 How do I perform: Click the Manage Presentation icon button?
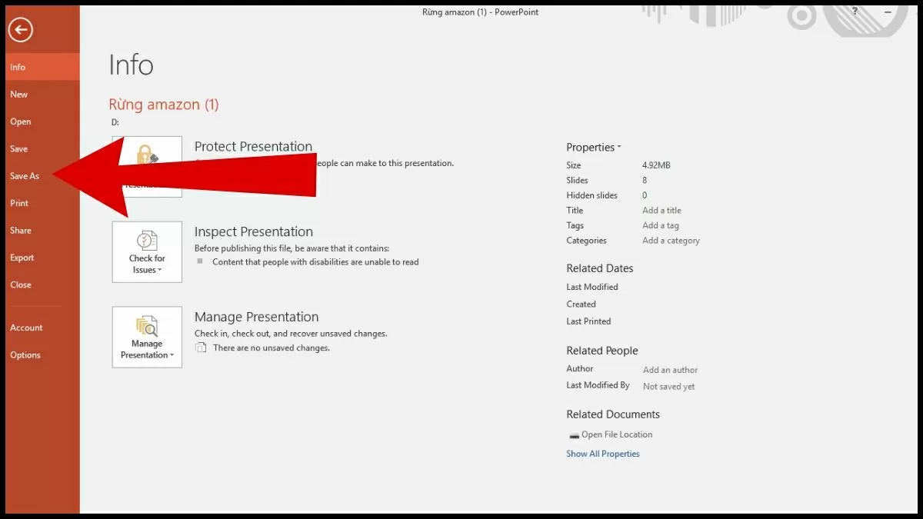(x=147, y=337)
